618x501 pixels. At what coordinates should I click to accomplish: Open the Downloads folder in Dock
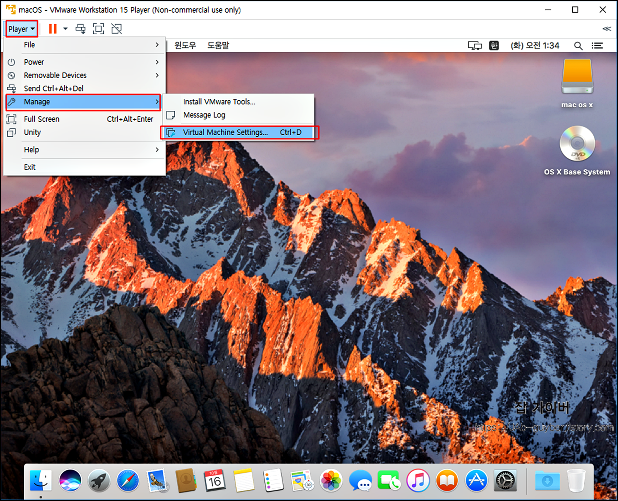547,480
